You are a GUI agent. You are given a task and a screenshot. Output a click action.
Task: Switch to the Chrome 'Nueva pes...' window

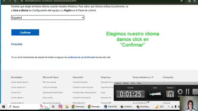[x=78, y=107]
